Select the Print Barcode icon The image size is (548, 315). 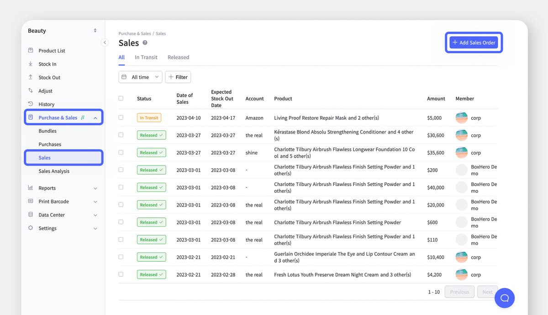click(x=30, y=201)
